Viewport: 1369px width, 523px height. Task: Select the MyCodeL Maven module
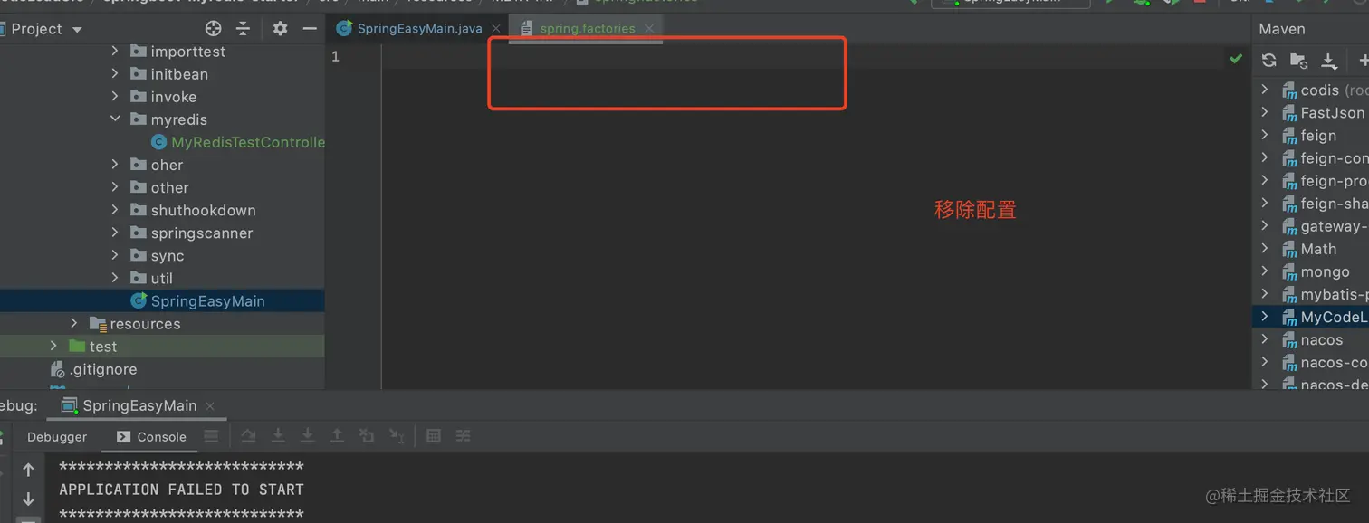[x=1325, y=317]
